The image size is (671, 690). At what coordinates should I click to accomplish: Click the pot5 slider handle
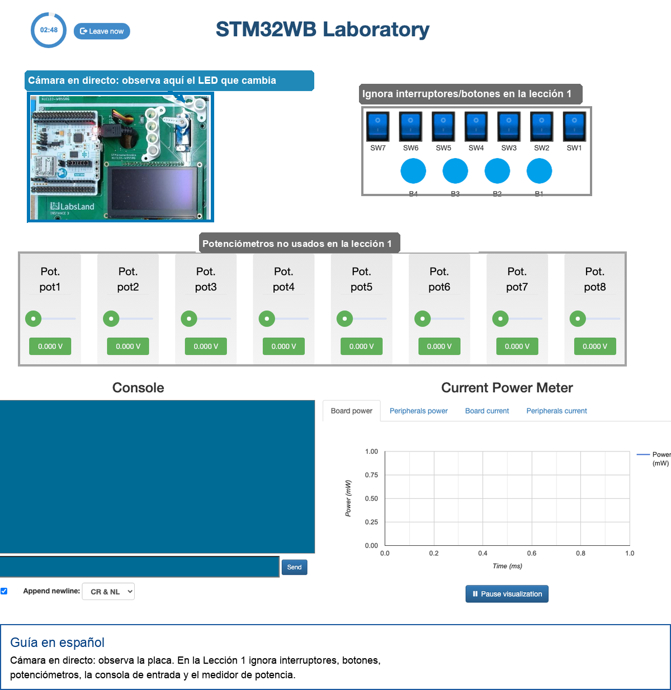(x=344, y=319)
